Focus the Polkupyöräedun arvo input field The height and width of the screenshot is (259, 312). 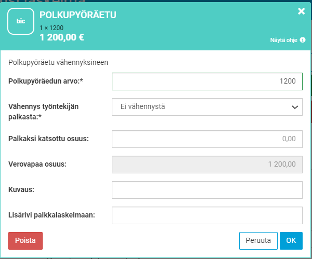click(x=207, y=81)
